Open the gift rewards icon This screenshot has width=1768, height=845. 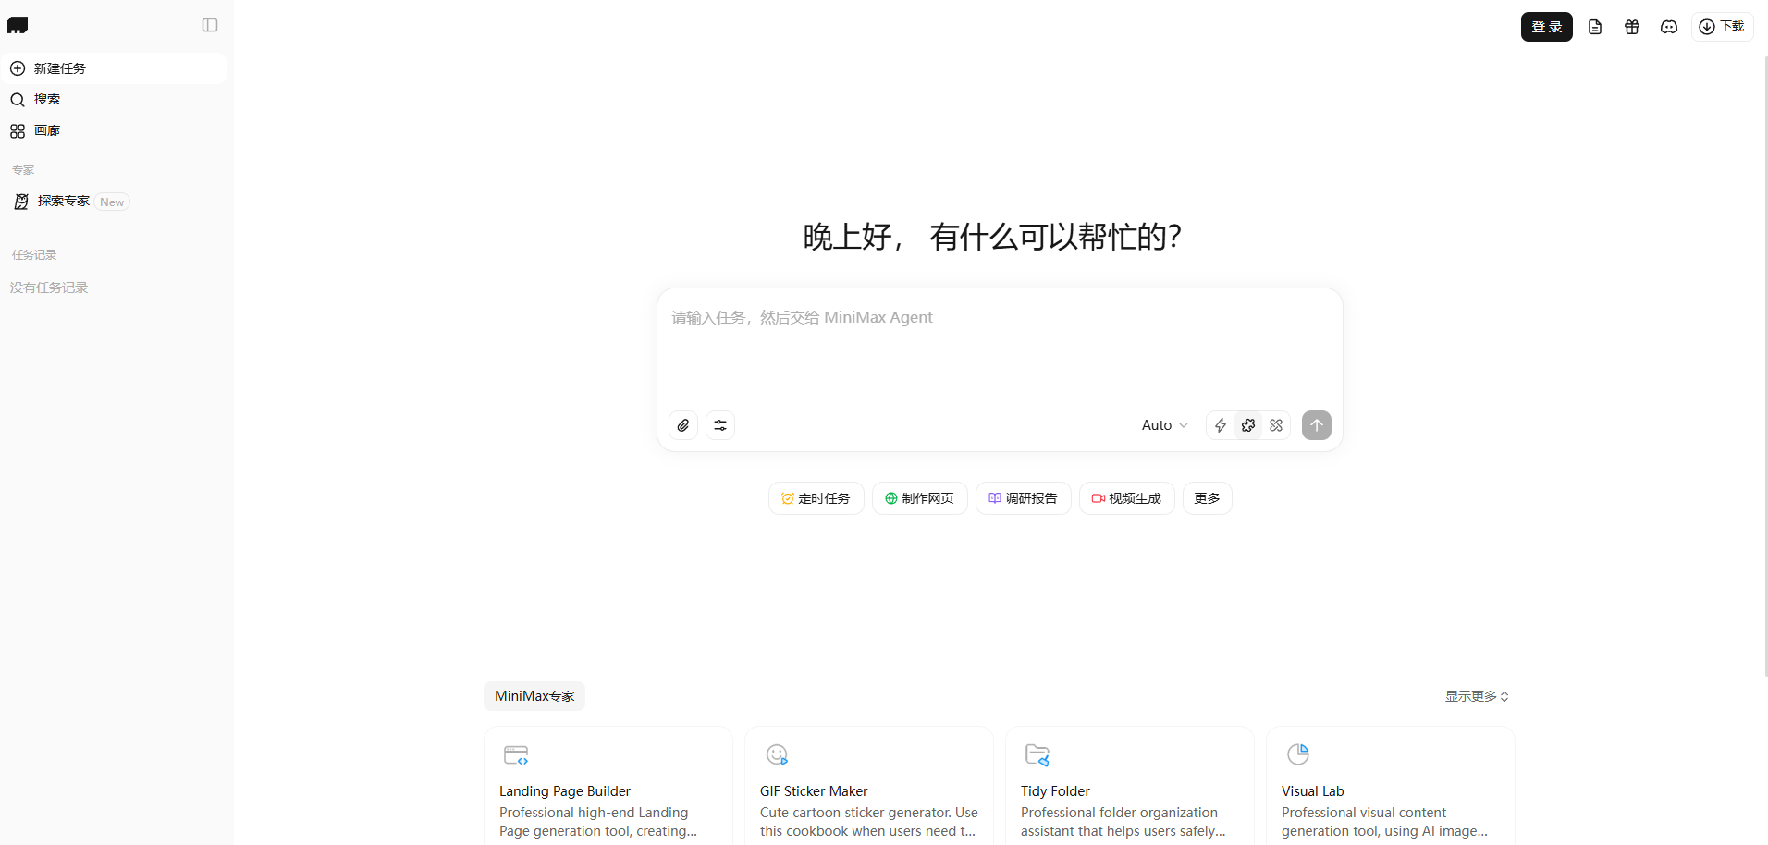tap(1632, 27)
